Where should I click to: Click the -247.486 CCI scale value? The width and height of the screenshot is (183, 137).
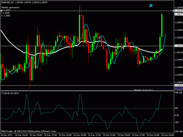(179, 131)
